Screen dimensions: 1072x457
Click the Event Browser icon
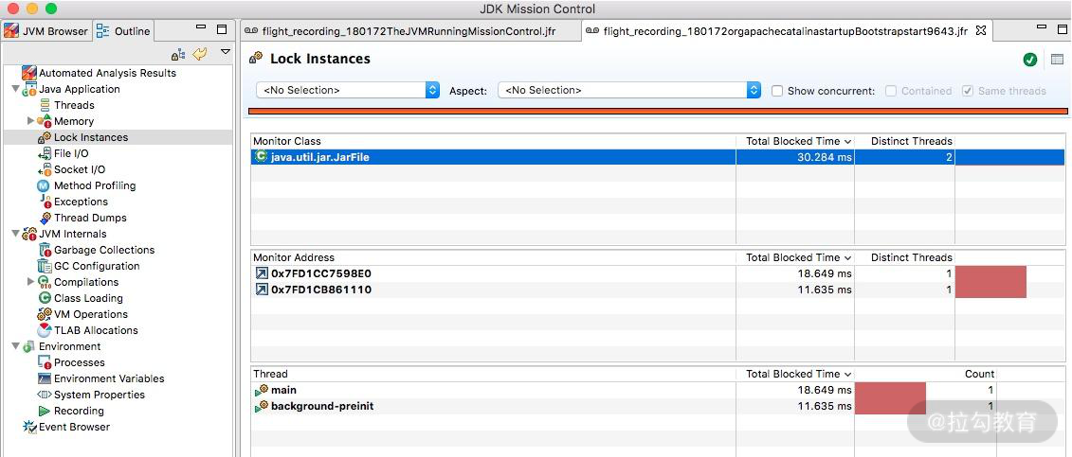click(29, 427)
